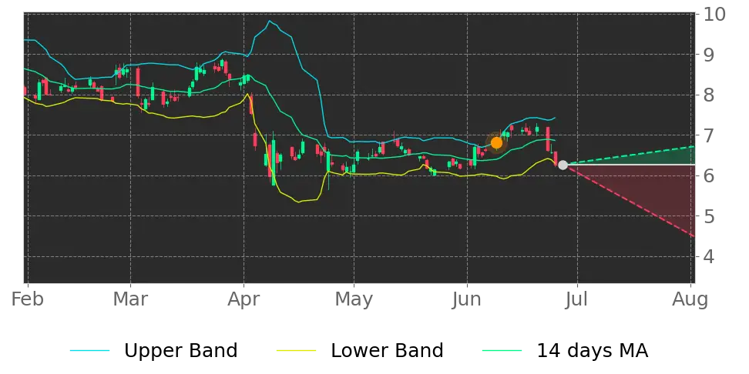Click the y-axis value 9
This screenshot has width=749, height=374.
708,55
